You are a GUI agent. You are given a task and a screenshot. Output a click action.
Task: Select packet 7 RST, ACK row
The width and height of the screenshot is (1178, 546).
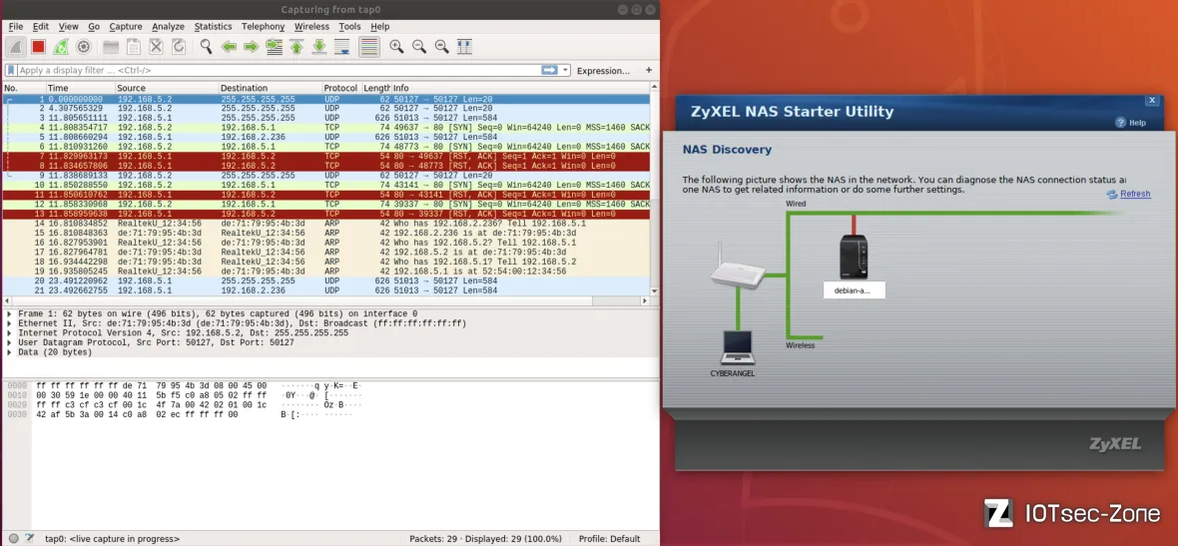point(326,157)
